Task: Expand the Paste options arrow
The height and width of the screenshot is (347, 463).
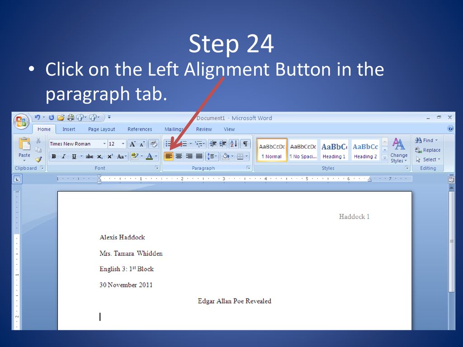Action: pyautogui.click(x=24, y=160)
